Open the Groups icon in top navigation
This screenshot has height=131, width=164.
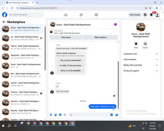(x=96, y=15)
